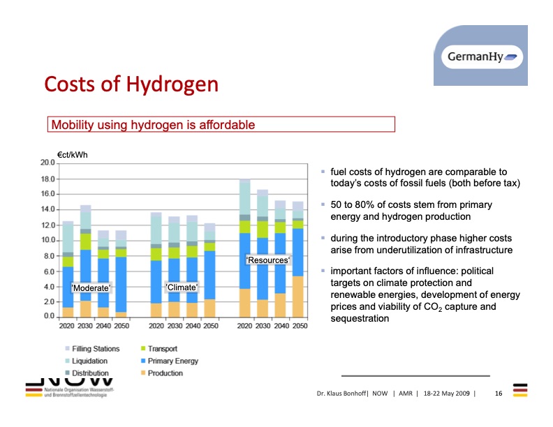Click the Transport legend swatch
This screenshot has width=553, height=427.
point(143,348)
